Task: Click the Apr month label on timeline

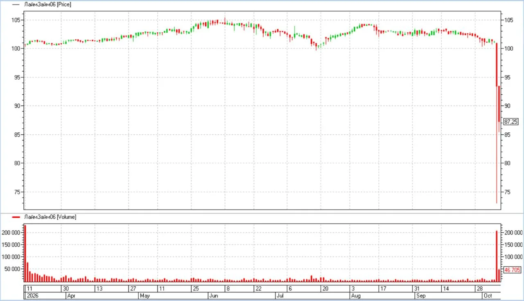Action: click(71, 296)
